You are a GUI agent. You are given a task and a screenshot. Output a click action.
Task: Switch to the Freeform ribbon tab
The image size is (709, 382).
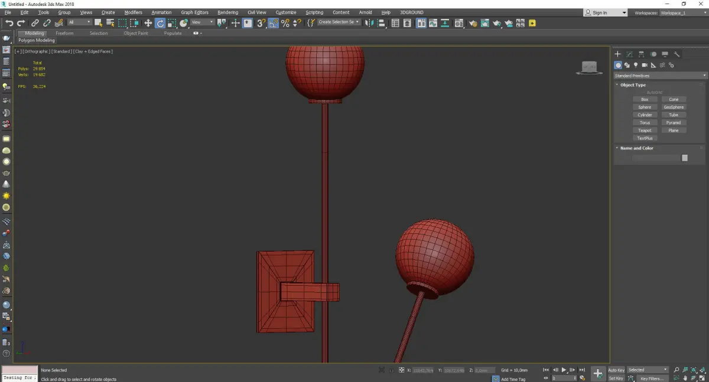coord(64,33)
